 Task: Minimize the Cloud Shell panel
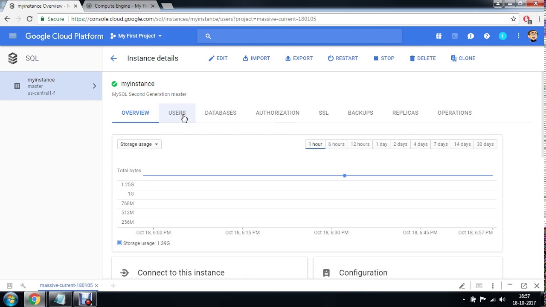click(510, 285)
